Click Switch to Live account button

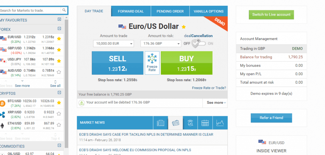(271, 15)
